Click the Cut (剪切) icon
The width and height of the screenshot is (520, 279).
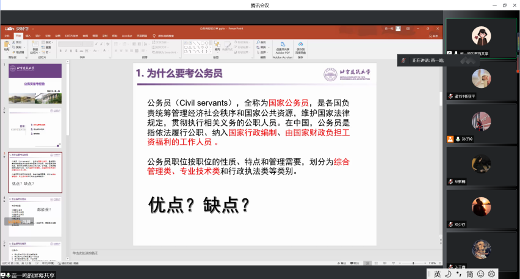pyautogui.click(x=18, y=42)
